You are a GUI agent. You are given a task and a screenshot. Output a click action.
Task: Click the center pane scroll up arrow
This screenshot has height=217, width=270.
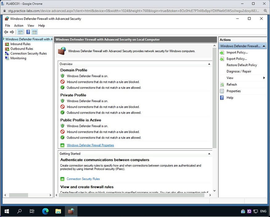pyautogui.click(x=214, y=46)
